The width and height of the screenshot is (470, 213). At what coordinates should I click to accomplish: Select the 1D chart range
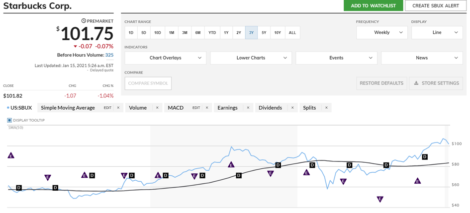tap(131, 33)
